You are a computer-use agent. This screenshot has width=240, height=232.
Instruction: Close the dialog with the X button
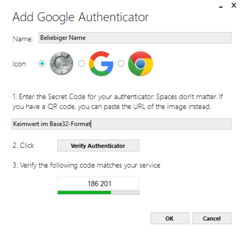tap(233, 6)
